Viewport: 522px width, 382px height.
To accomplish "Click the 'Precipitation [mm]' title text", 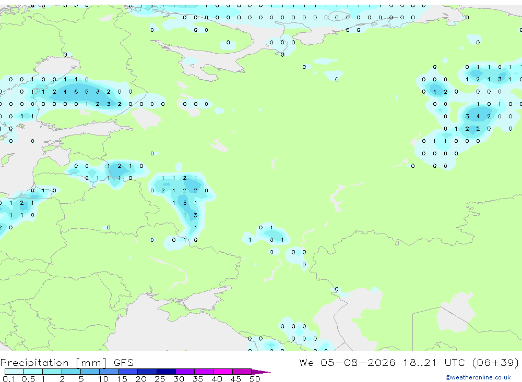I will pyautogui.click(x=53, y=363).
